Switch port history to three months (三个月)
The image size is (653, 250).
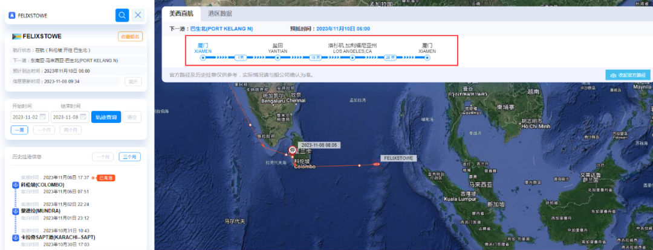coord(129,157)
